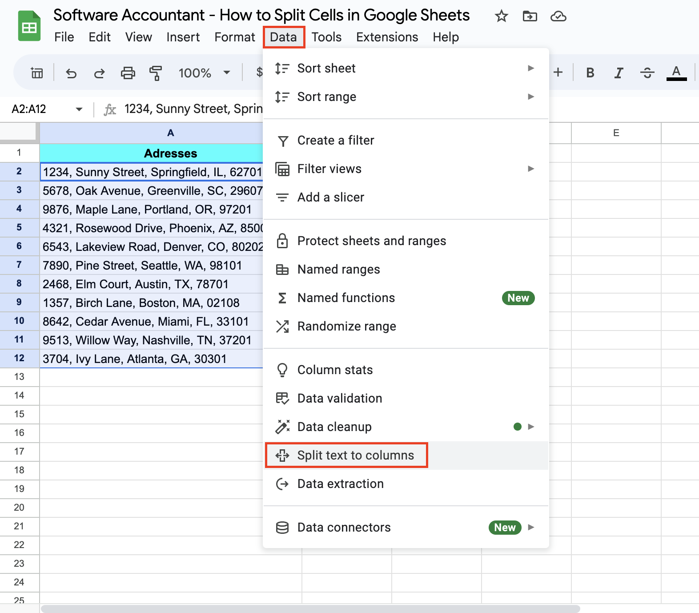Open the Edit menu

pos(100,37)
